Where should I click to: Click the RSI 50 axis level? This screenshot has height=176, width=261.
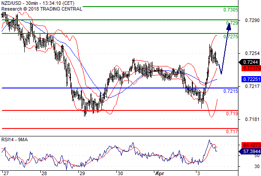[257, 156]
